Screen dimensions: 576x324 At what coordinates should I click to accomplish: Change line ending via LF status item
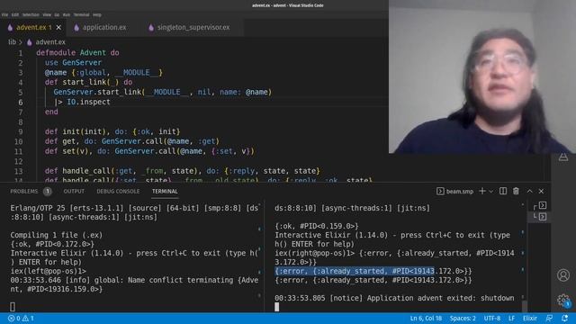click(x=511, y=318)
